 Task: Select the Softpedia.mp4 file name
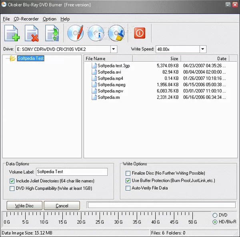(x=110, y=78)
